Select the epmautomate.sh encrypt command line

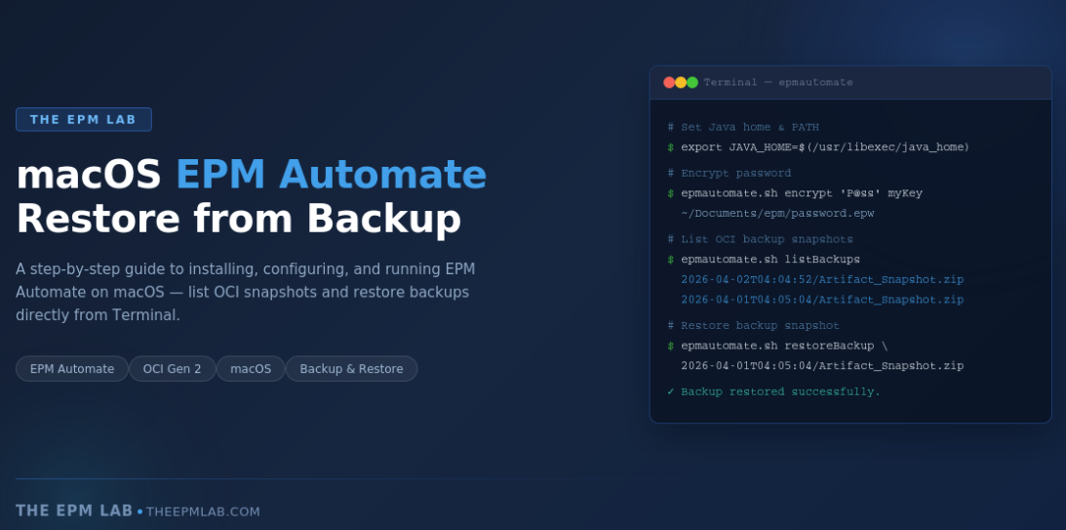pyautogui.click(x=801, y=193)
